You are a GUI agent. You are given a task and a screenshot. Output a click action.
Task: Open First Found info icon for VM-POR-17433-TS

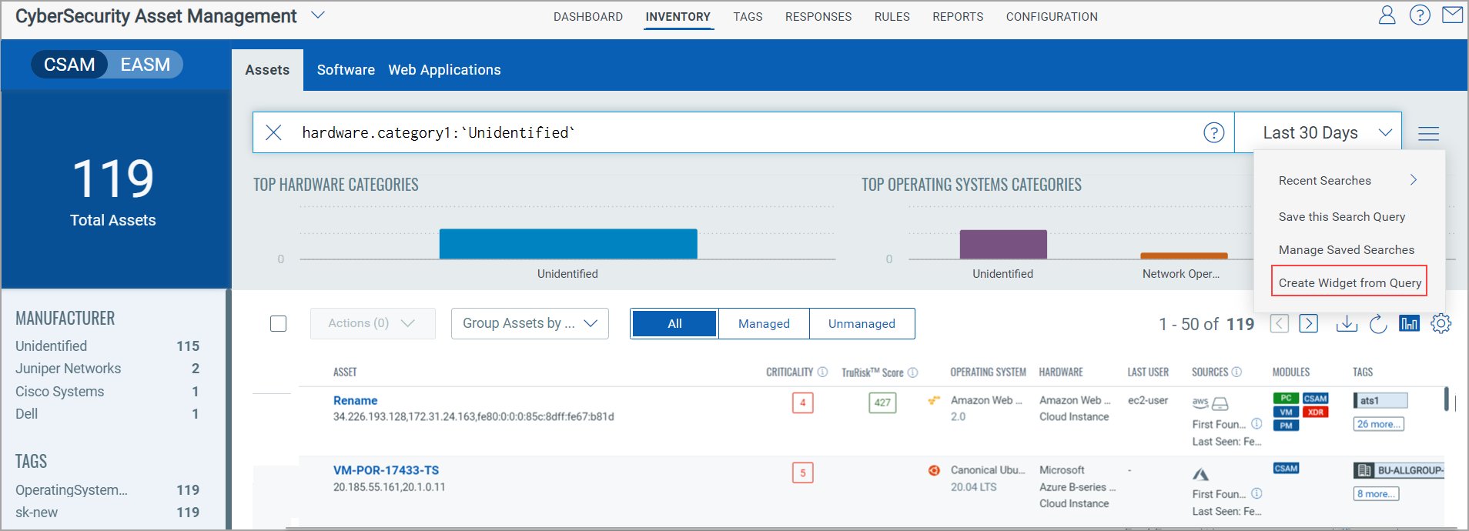click(1257, 493)
